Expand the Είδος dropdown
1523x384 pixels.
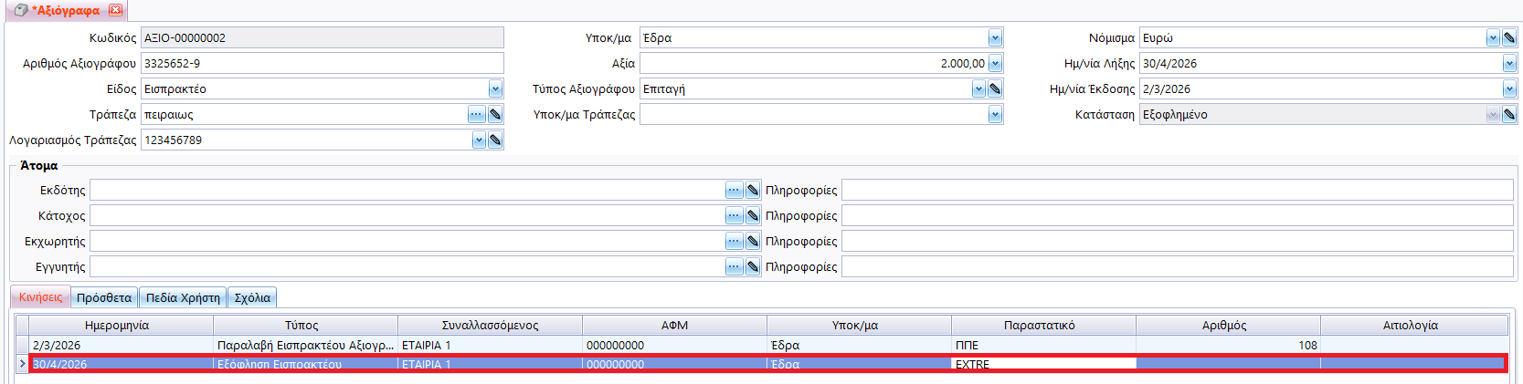point(495,89)
